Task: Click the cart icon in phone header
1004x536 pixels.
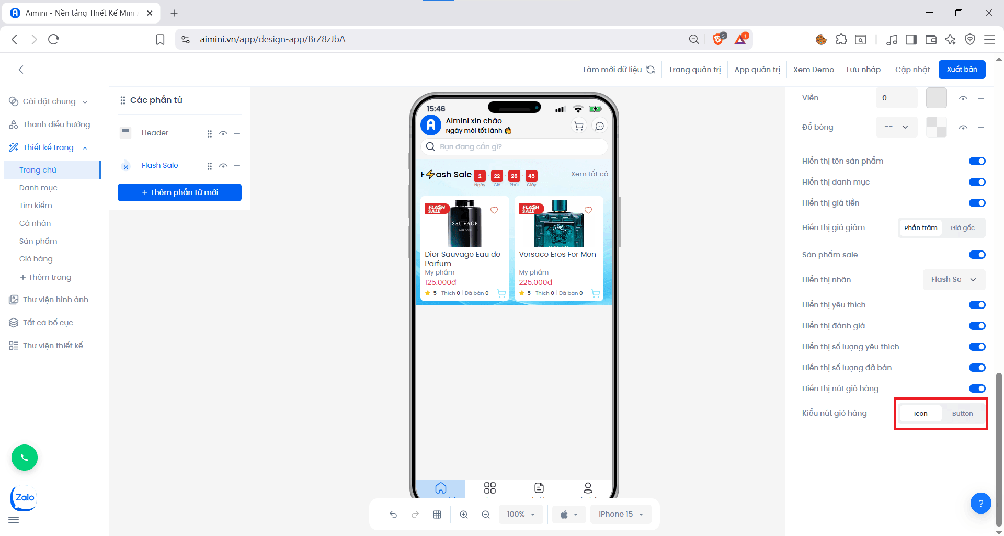Action: click(579, 126)
